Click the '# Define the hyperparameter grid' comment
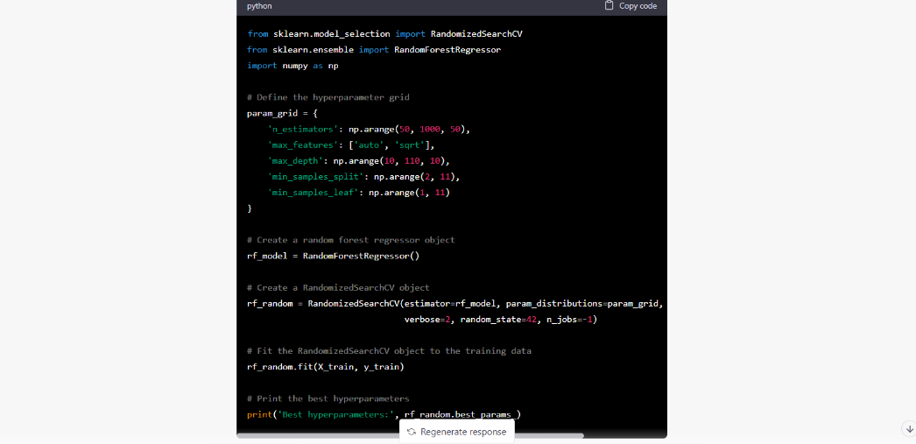 coord(328,97)
